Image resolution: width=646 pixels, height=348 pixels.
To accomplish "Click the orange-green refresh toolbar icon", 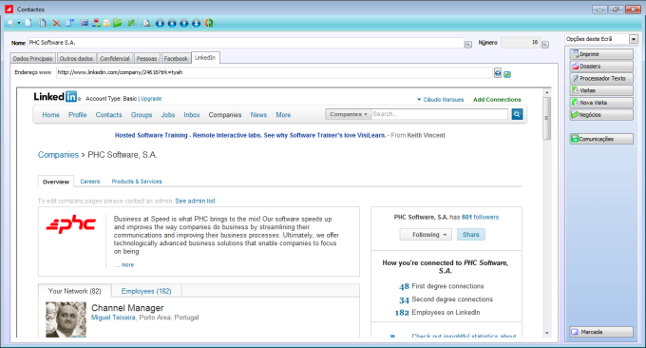I will [x=209, y=24].
